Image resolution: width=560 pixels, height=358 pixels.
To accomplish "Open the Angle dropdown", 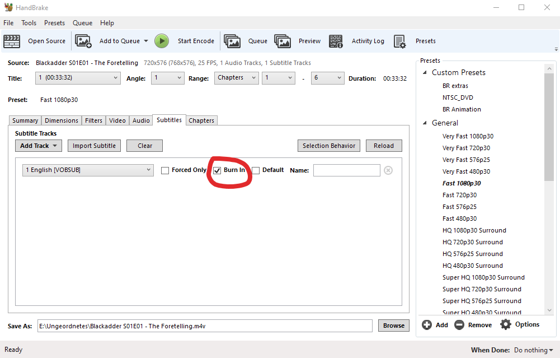I will pyautogui.click(x=167, y=78).
